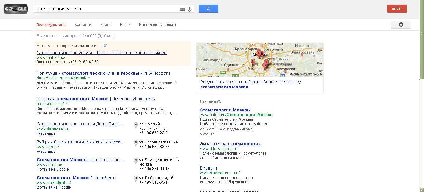424x192 pixels.
Task: Click map pin B beside ул. Воронцовская
Action: pos(136,143)
